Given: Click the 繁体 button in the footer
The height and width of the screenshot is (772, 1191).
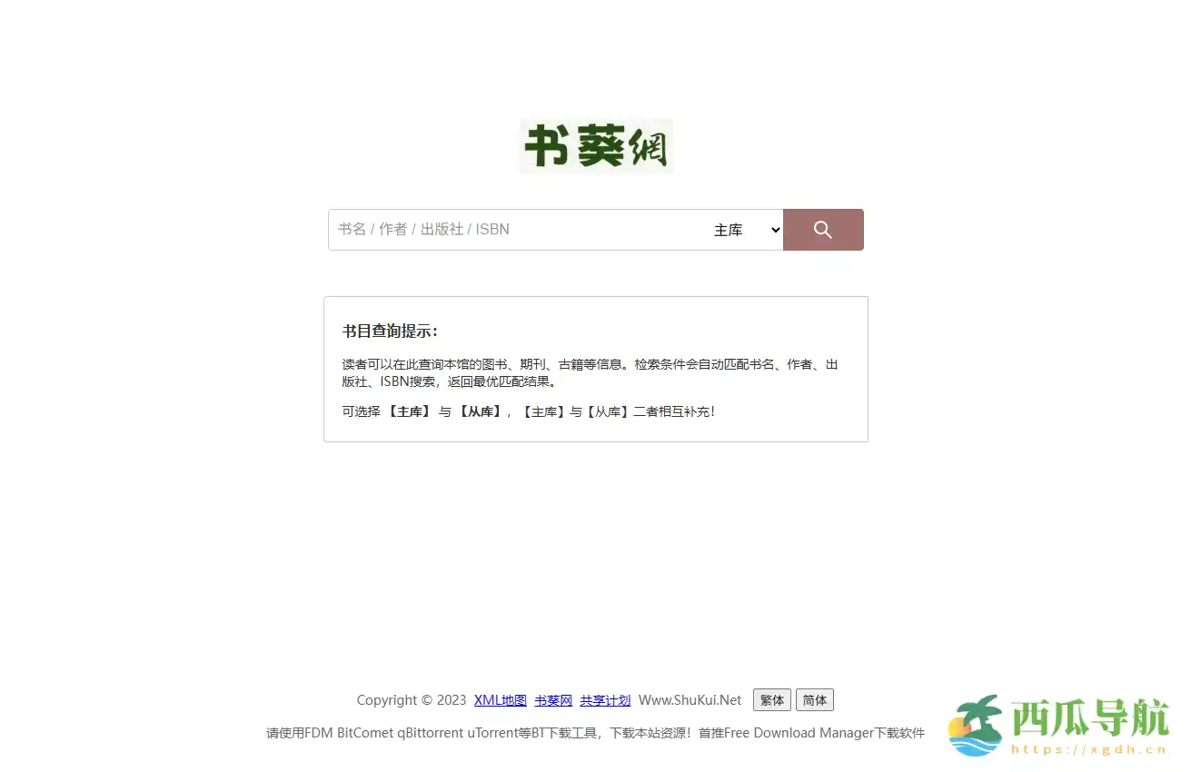Looking at the screenshot, I should pos(770,699).
